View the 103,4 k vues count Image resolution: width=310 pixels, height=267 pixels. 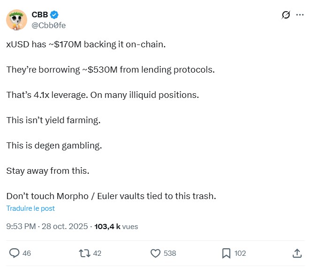(x=116, y=226)
